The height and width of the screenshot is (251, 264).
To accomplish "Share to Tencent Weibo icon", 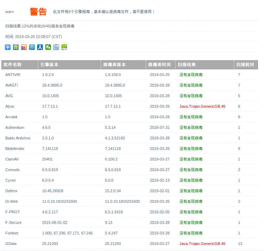I will (x=32, y=47).
